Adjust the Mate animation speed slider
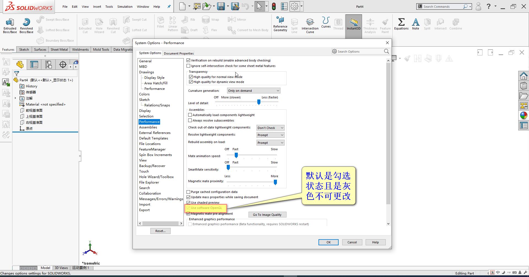 (236, 155)
